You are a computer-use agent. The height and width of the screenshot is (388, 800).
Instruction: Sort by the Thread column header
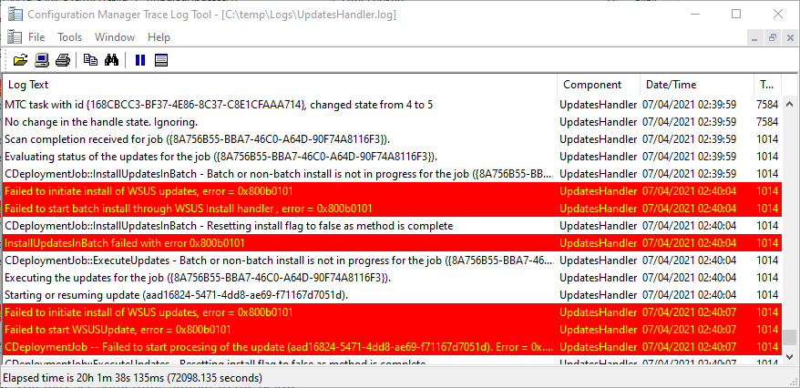point(768,85)
